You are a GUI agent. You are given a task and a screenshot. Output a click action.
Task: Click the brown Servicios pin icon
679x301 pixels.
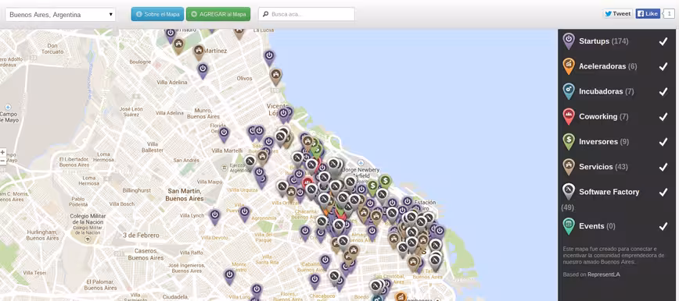(x=569, y=167)
